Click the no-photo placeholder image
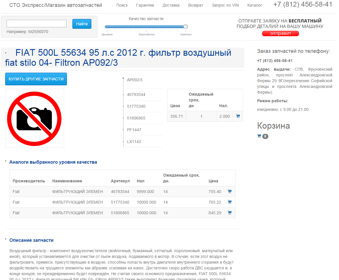Image resolution: width=339 pixels, height=280 pixels. pyautogui.click(x=34, y=118)
